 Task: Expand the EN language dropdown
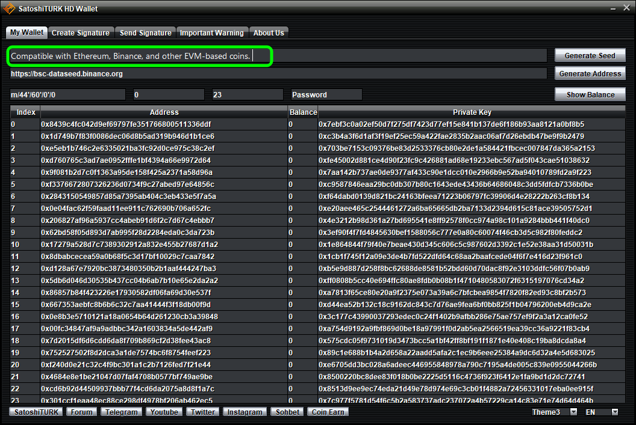point(615,412)
